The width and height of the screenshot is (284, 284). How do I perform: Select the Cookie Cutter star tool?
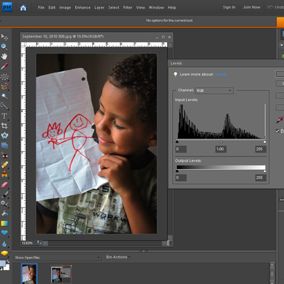click(x=4, y=136)
